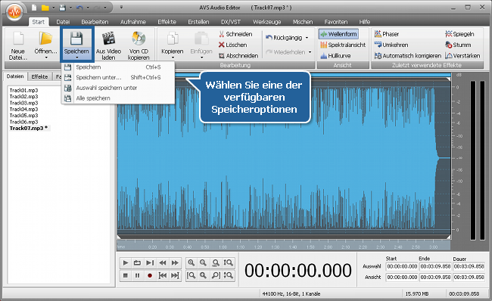Click yellow folder icon in quick access toolbar
This screenshot has height=301, width=492.
[x=45, y=8]
